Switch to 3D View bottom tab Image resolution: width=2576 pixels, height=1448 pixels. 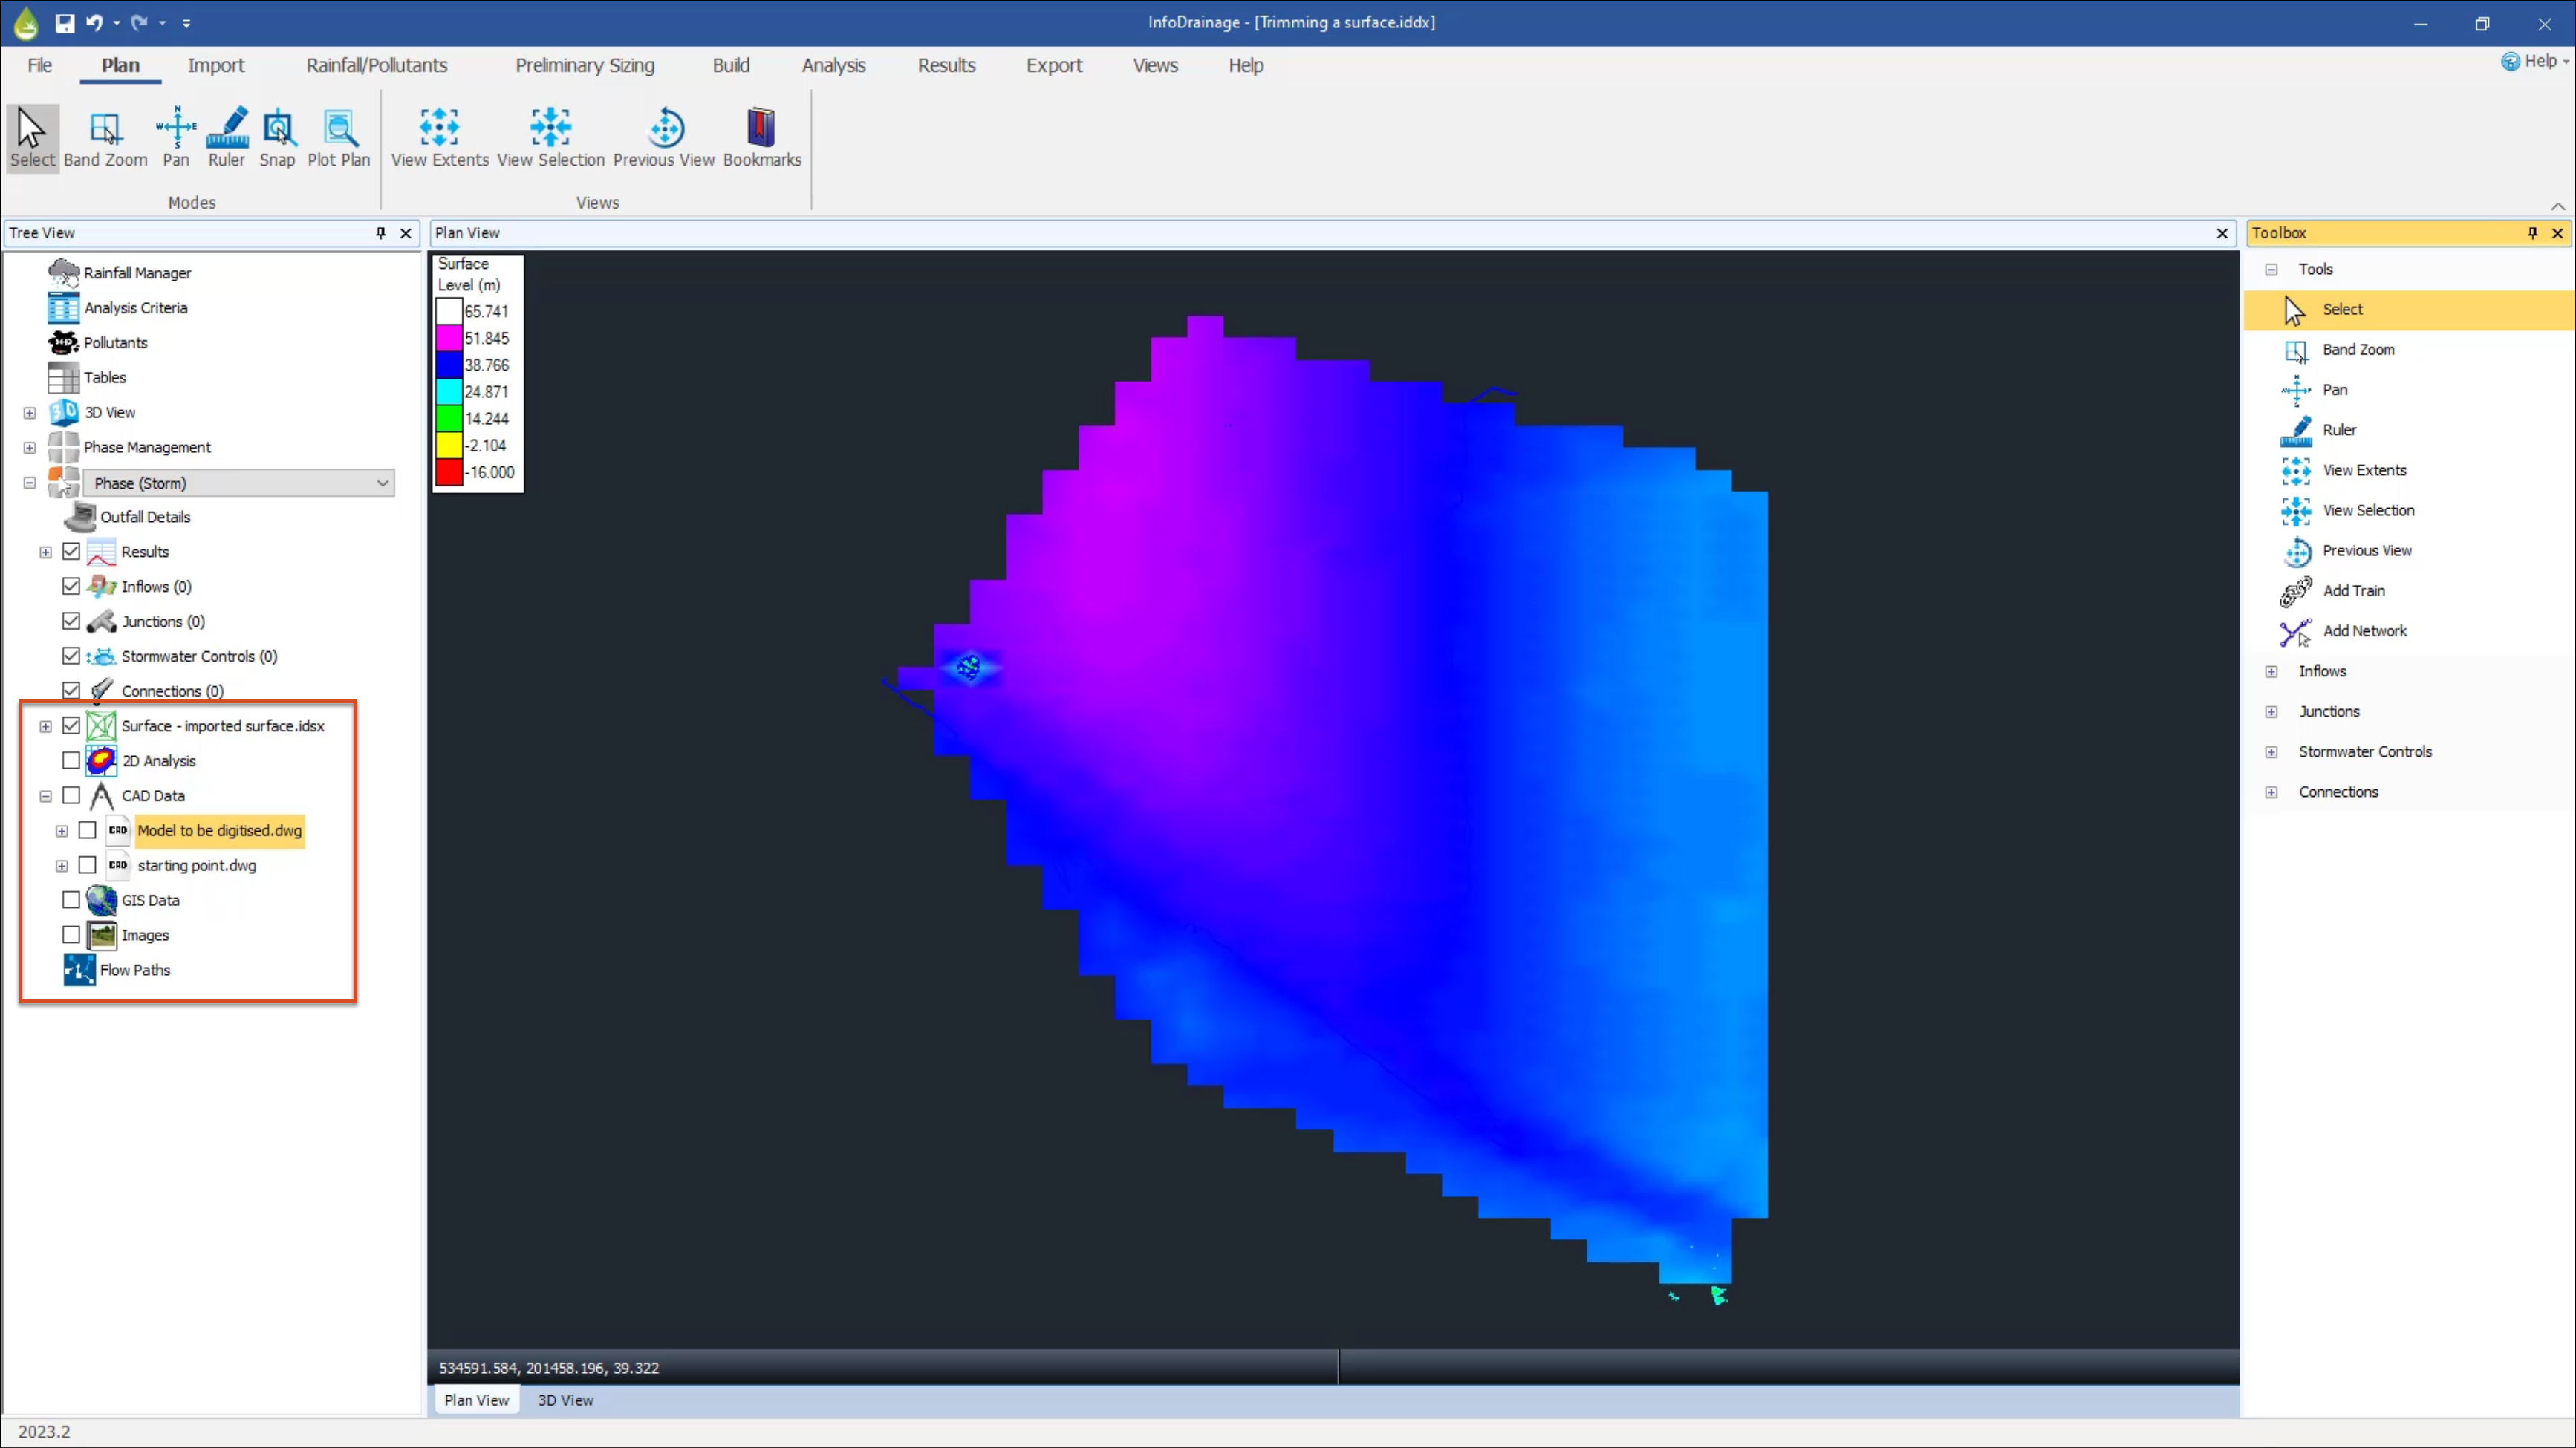(566, 1400)
